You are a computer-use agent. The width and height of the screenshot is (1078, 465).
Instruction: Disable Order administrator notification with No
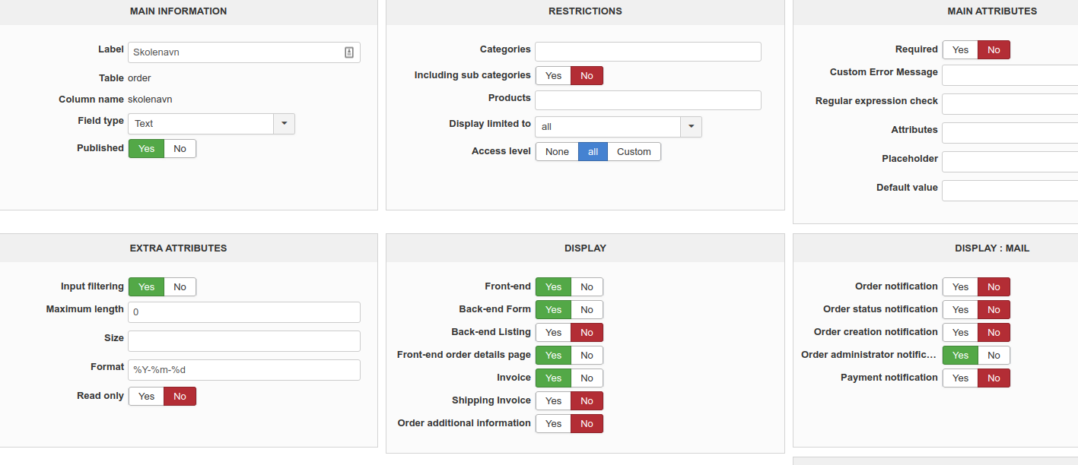994,356
